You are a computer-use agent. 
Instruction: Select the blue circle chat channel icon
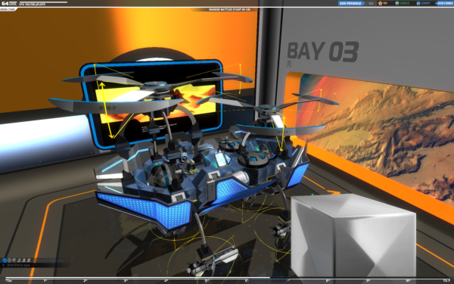(5, 261)
